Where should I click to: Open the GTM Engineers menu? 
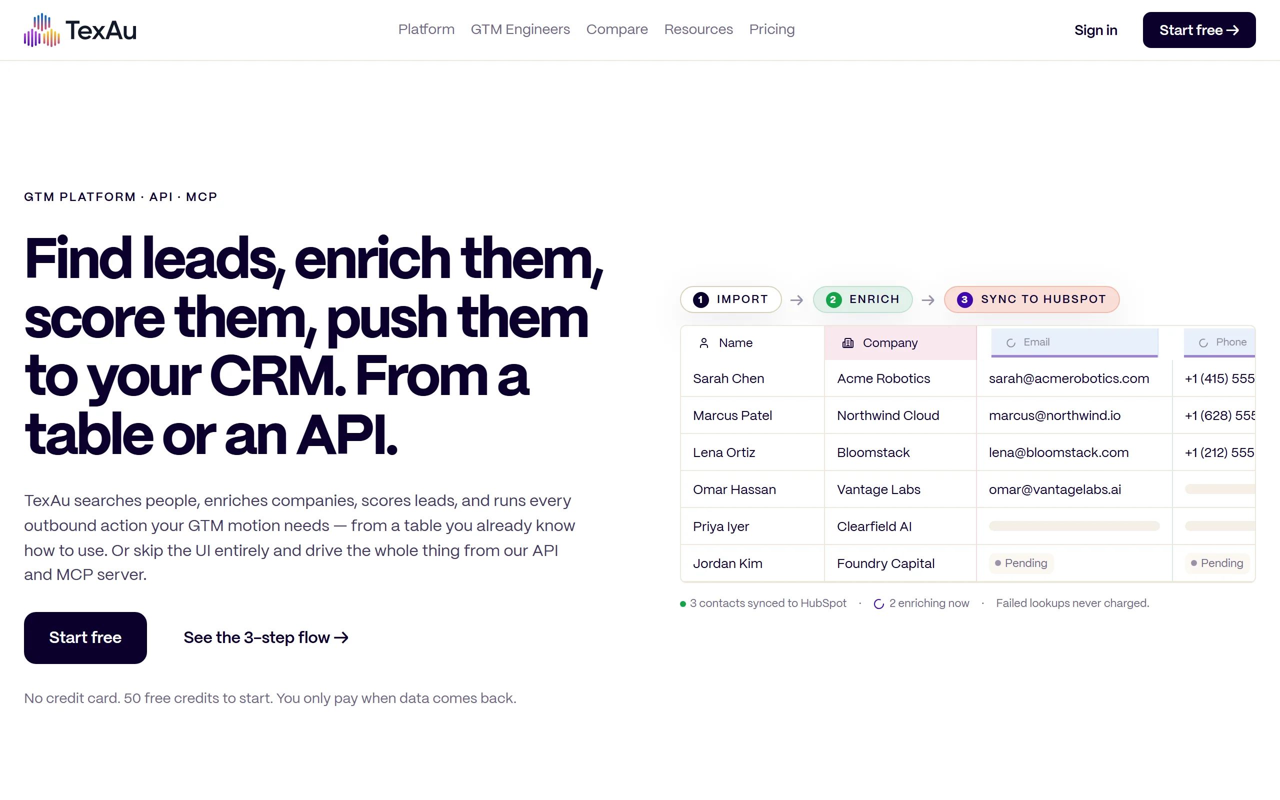pos(520,29)
